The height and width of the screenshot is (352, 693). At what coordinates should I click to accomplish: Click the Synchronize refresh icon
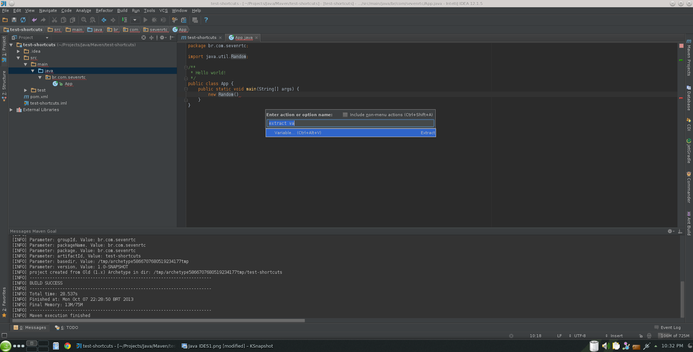(23, 20)
